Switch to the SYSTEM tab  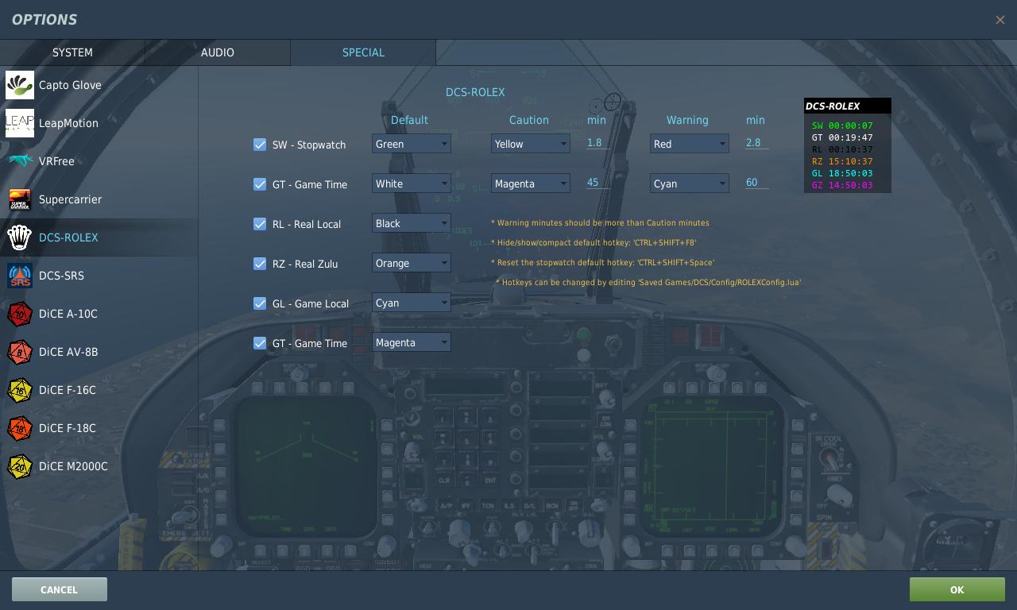tap(72, 52)
